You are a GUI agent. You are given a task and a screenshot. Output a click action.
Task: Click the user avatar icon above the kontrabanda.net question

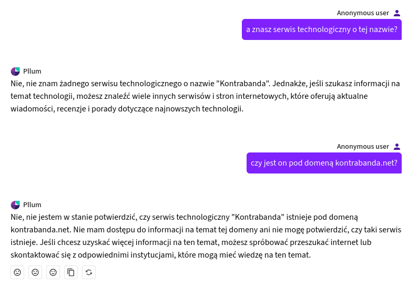pos(397,147)
